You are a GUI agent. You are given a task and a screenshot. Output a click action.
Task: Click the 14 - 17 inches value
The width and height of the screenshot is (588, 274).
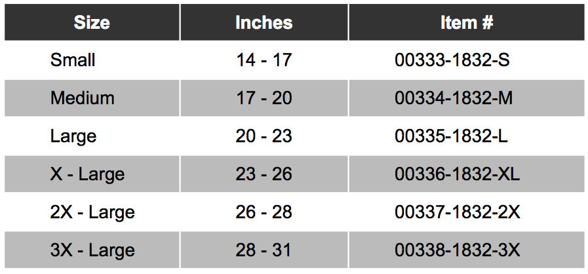click(x=264, y=60)
